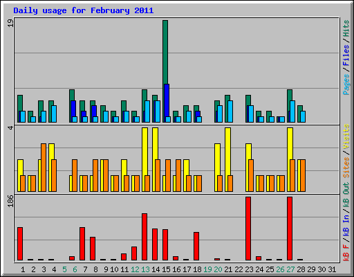This screenshot has height=277, width=354.
Task: Click the day '10' label on x-axis
Action: [x=114, y=269]
